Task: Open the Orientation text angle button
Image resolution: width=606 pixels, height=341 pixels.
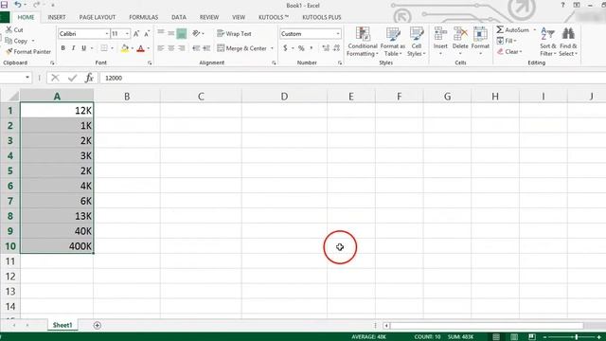Action: (x=198, y=34)
